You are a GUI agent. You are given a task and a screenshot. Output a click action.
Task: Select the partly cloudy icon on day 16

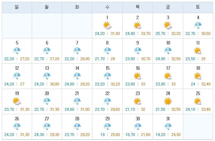pyautogui.click(x=138, y=76)
